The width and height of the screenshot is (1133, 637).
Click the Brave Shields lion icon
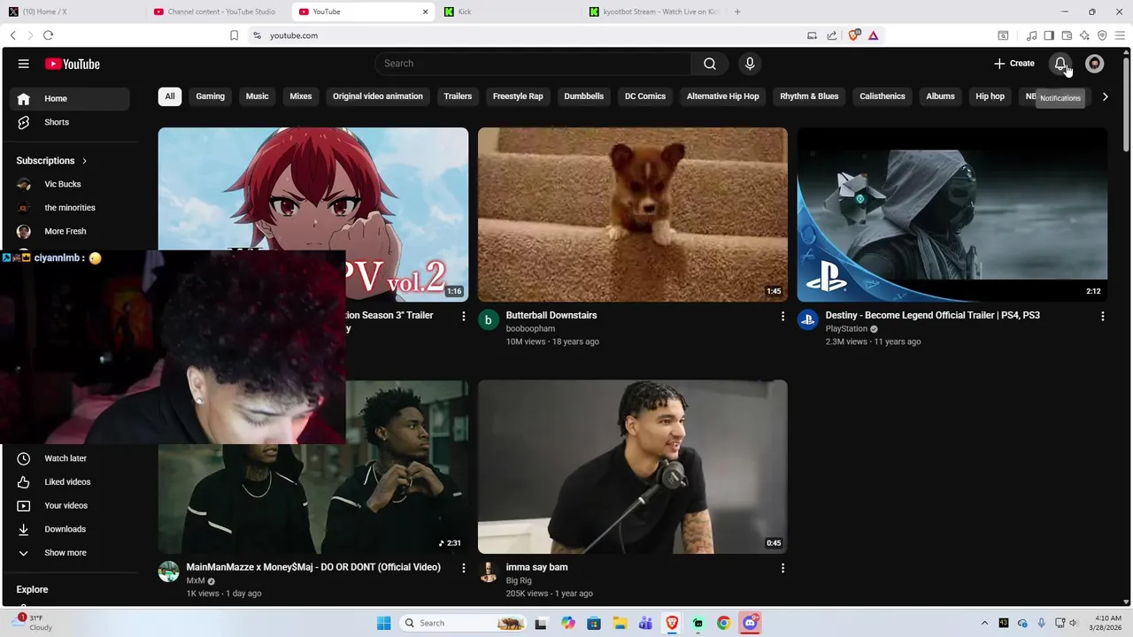[854, 35]
